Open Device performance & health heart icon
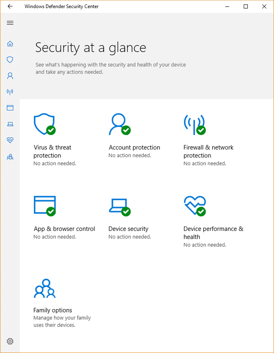This screenshot has height=353, width=274. [x=10, y=140]
